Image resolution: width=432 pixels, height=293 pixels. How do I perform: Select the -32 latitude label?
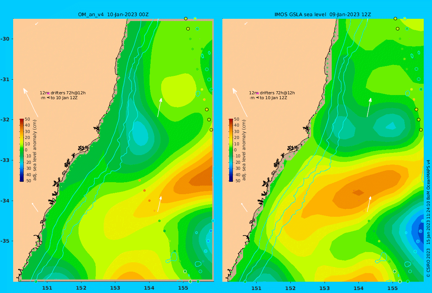5,119
